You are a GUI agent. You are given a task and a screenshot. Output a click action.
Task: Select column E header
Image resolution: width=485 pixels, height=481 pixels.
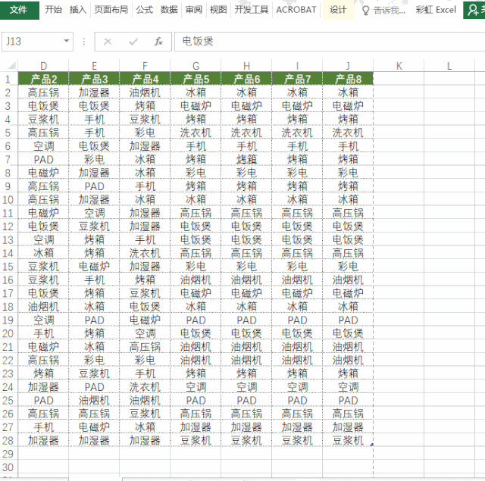(94, 66)
